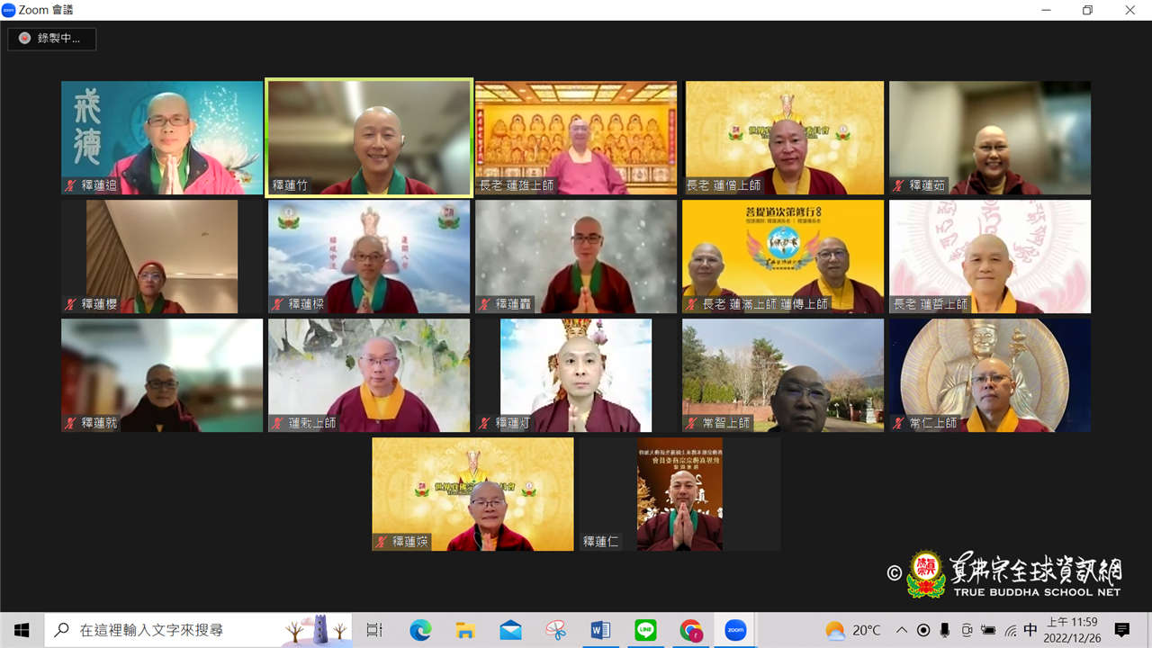Screen dimensions: 1152x648
Task: Click the 釋蓮仁 participant video
Action: (x=679, y=494)
